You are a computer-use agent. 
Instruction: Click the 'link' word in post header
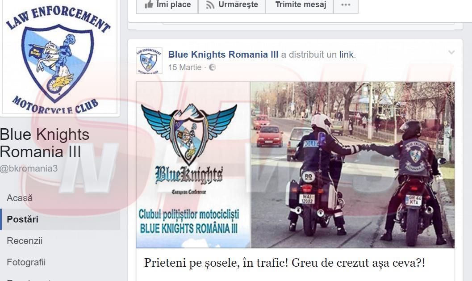pos(347,55)
